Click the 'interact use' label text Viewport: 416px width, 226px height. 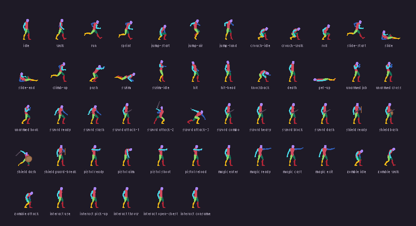60,214
